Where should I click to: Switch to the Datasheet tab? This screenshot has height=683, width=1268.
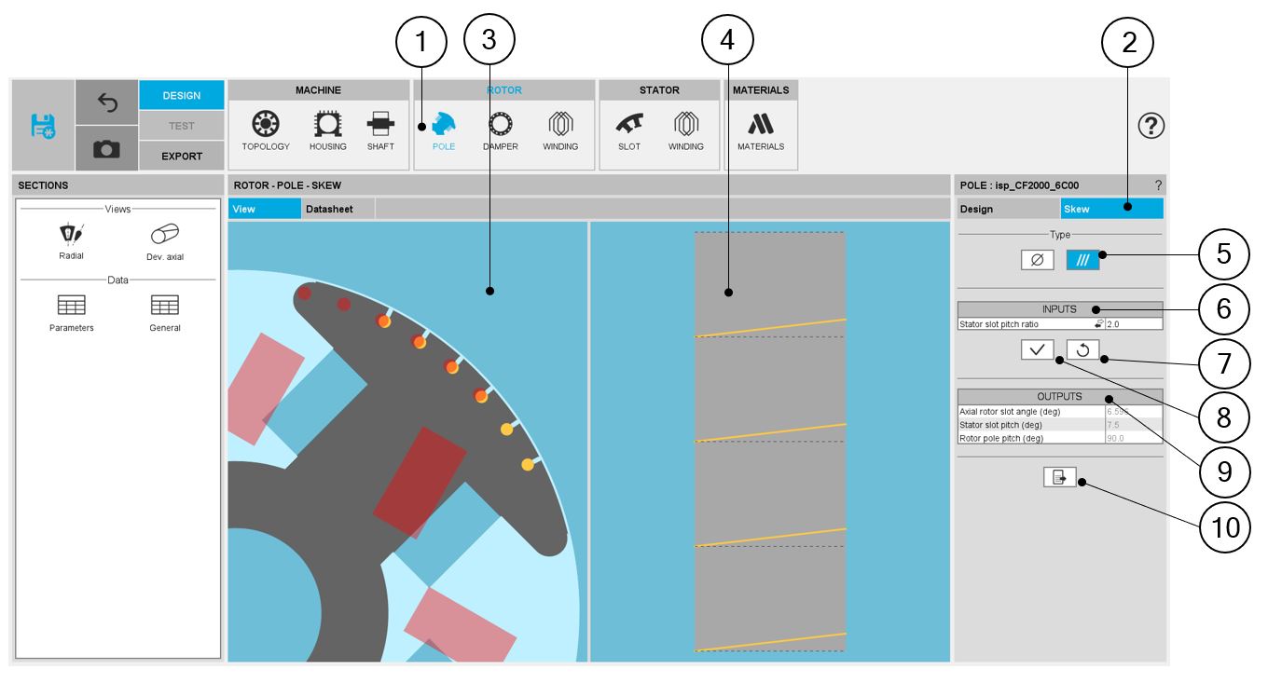click(x=329, y=210)
